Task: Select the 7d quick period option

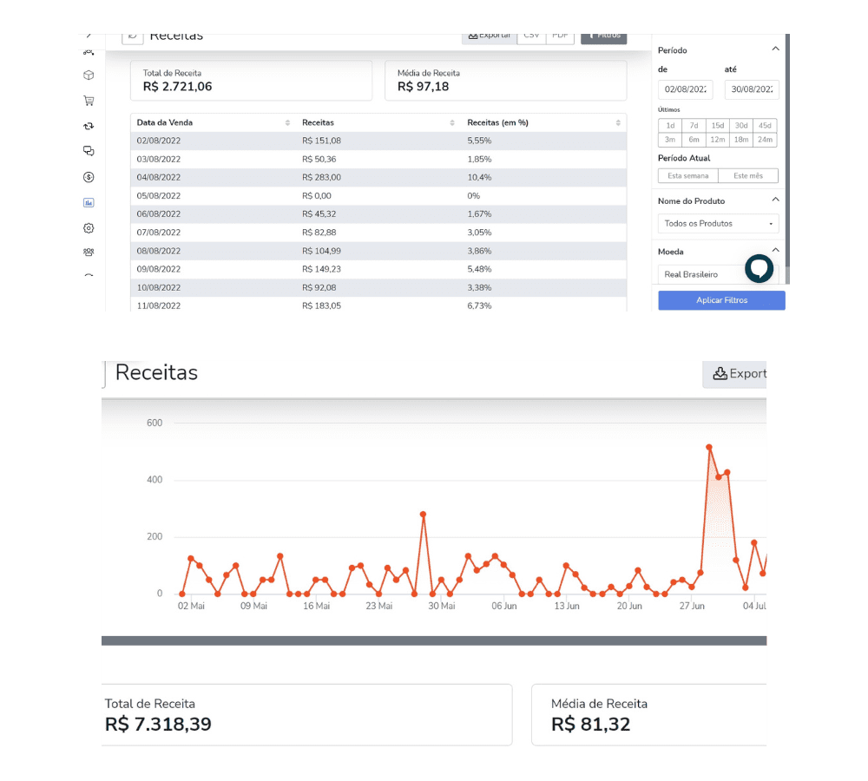Action: pyautogui.click(x=694, y=126)
